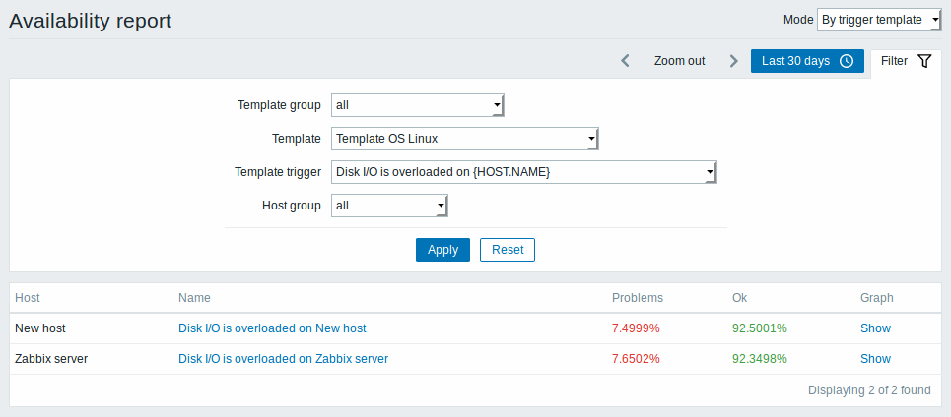Open the Mode dropdown
The image size is (951, 417).
tap(879, 20)
